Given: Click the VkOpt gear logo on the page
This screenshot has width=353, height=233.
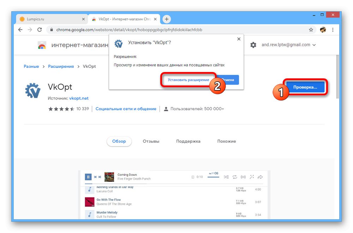Looking at the screenshot, I should [x=33, y=90].
